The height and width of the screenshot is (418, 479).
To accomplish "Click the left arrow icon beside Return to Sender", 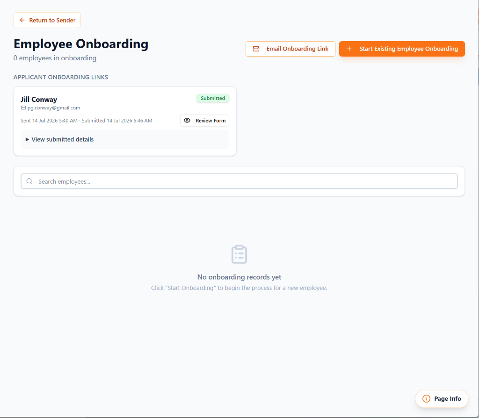I will (22, 20).
